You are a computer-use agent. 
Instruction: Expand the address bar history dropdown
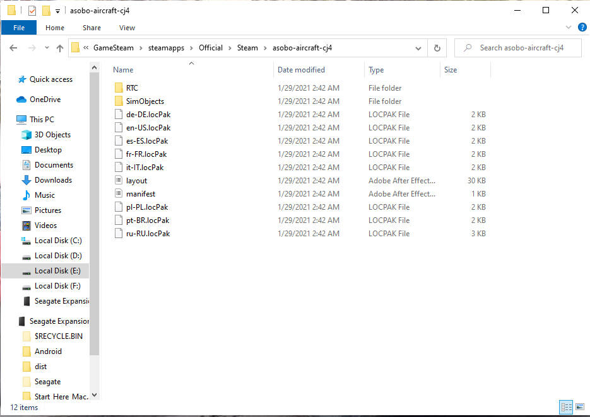tap(418, 48)
